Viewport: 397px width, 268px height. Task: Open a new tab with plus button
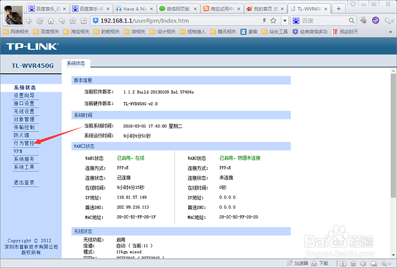click(339, 9)
